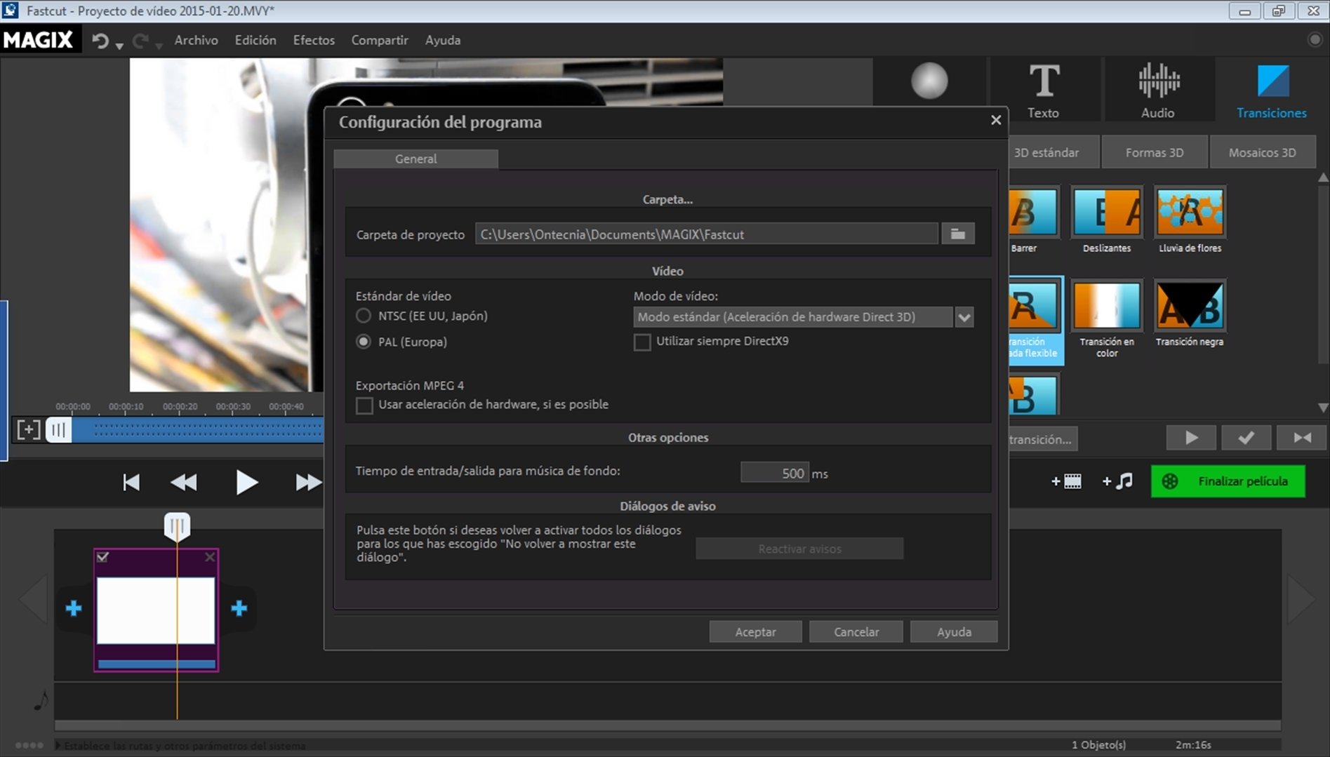
Task: Click the round icon at menu bar right
Action: (x=1315, y=40)
